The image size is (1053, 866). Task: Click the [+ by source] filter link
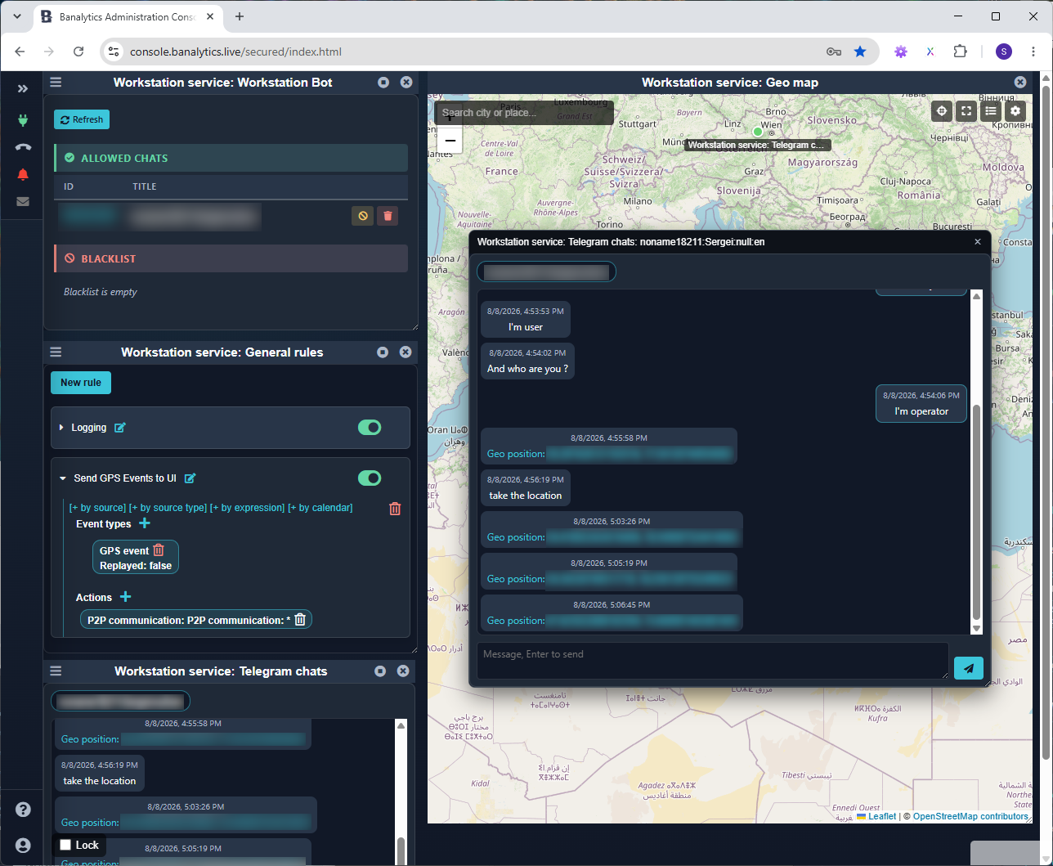click(x=97, y=508)
